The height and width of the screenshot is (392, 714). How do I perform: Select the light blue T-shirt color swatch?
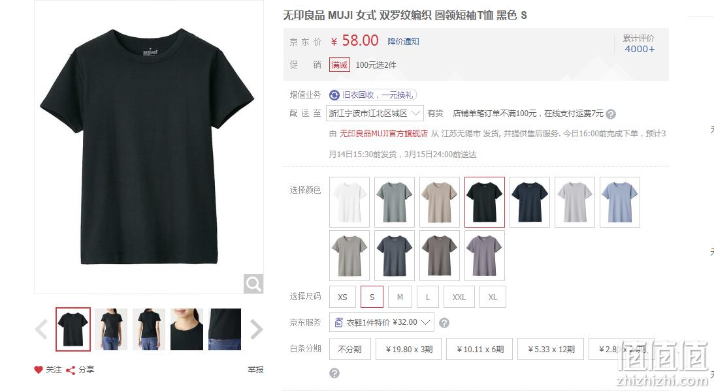pos(620,202)
